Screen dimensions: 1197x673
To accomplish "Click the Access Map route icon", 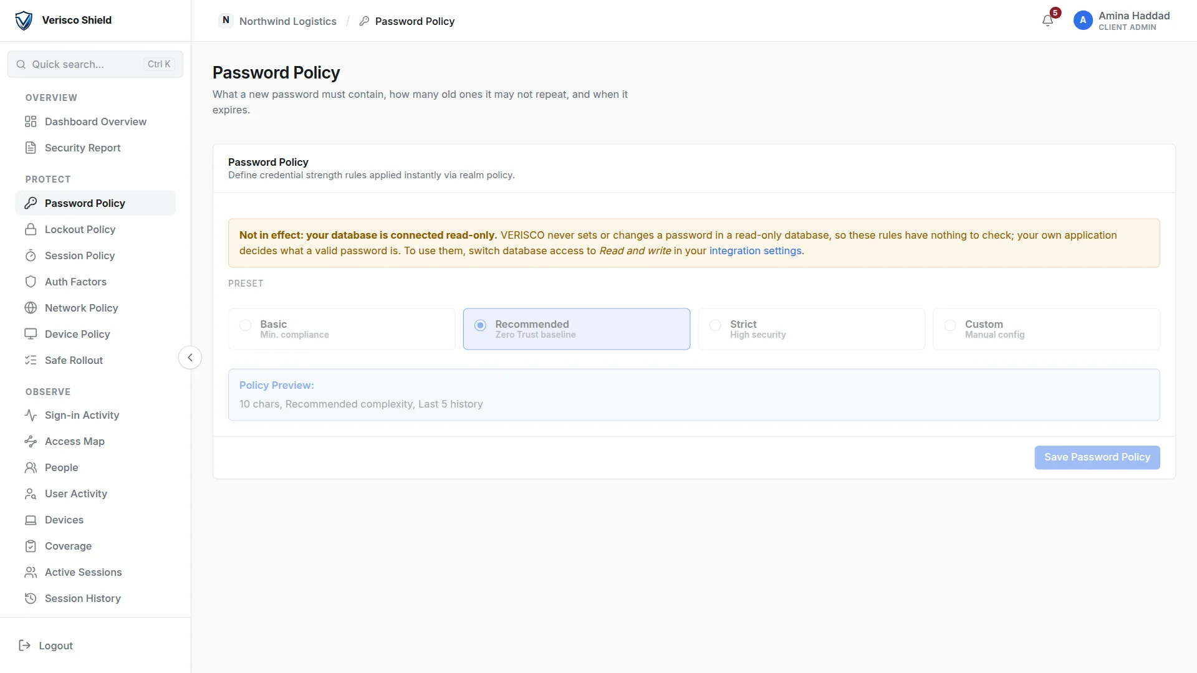I will 31,441.
